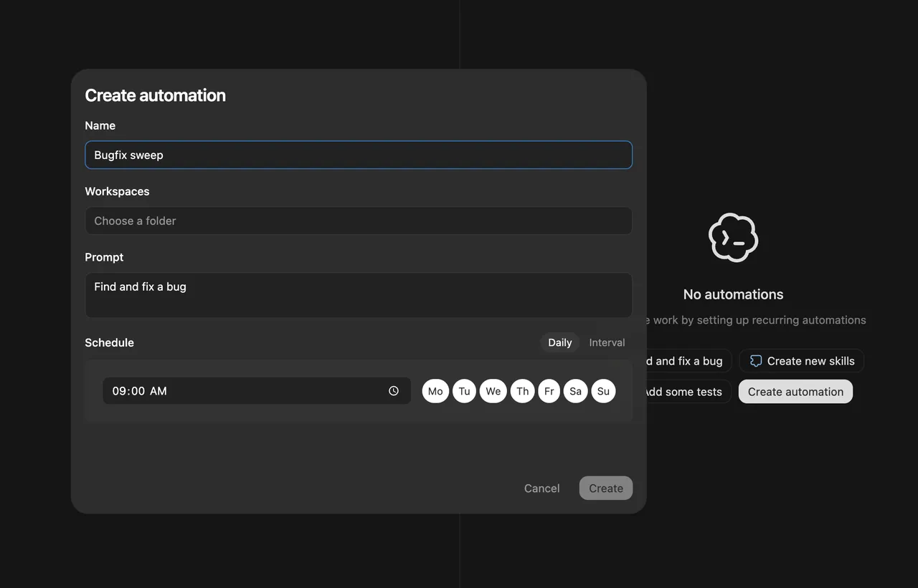Disable Saturday in the schedule

coord(575,391)
